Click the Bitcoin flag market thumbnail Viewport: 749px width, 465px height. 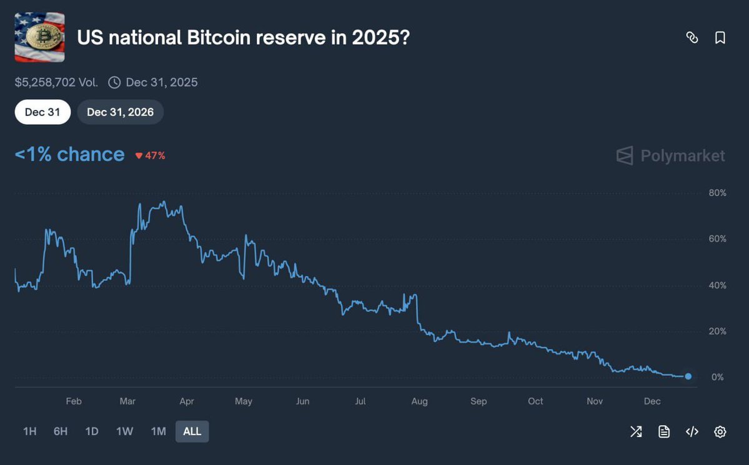pos(39,37)
